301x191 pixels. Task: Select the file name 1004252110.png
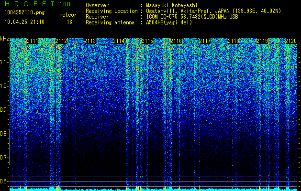(x=24, y=13)
